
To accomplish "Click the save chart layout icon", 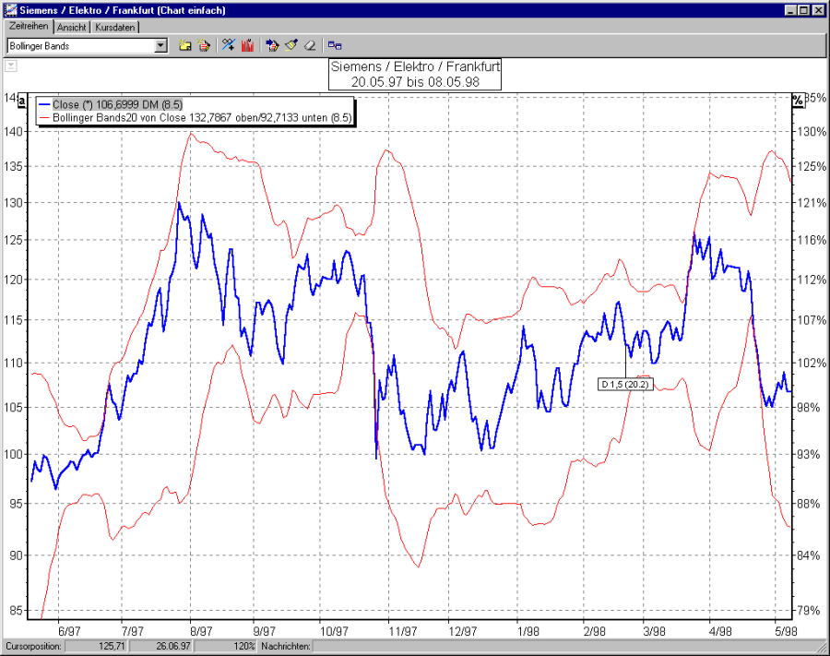I will tap(335, 44).
